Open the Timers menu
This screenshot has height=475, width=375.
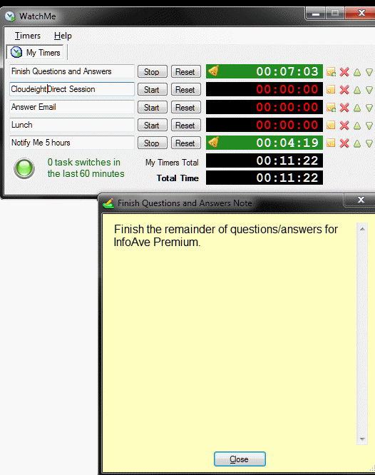pyautogui.click(x=28, y=36)
